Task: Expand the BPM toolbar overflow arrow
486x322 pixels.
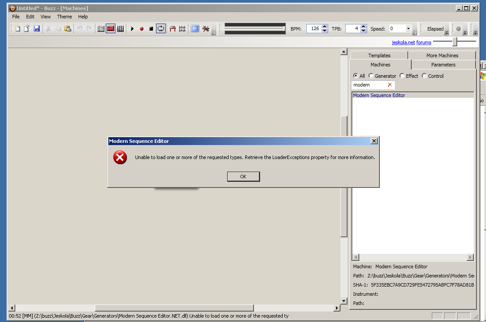Action: click(415, 32)
